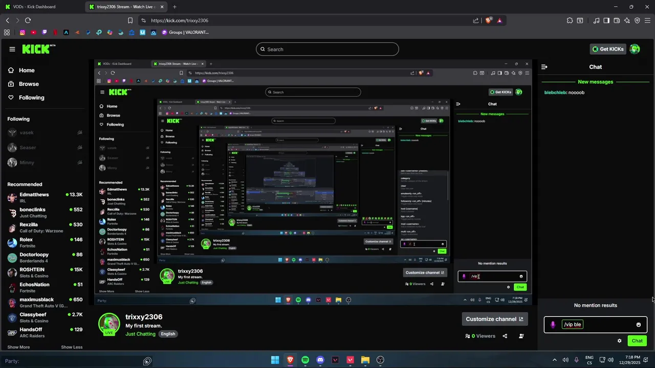
Task: Click the Get KICKs button
Action: pos(608,49)
